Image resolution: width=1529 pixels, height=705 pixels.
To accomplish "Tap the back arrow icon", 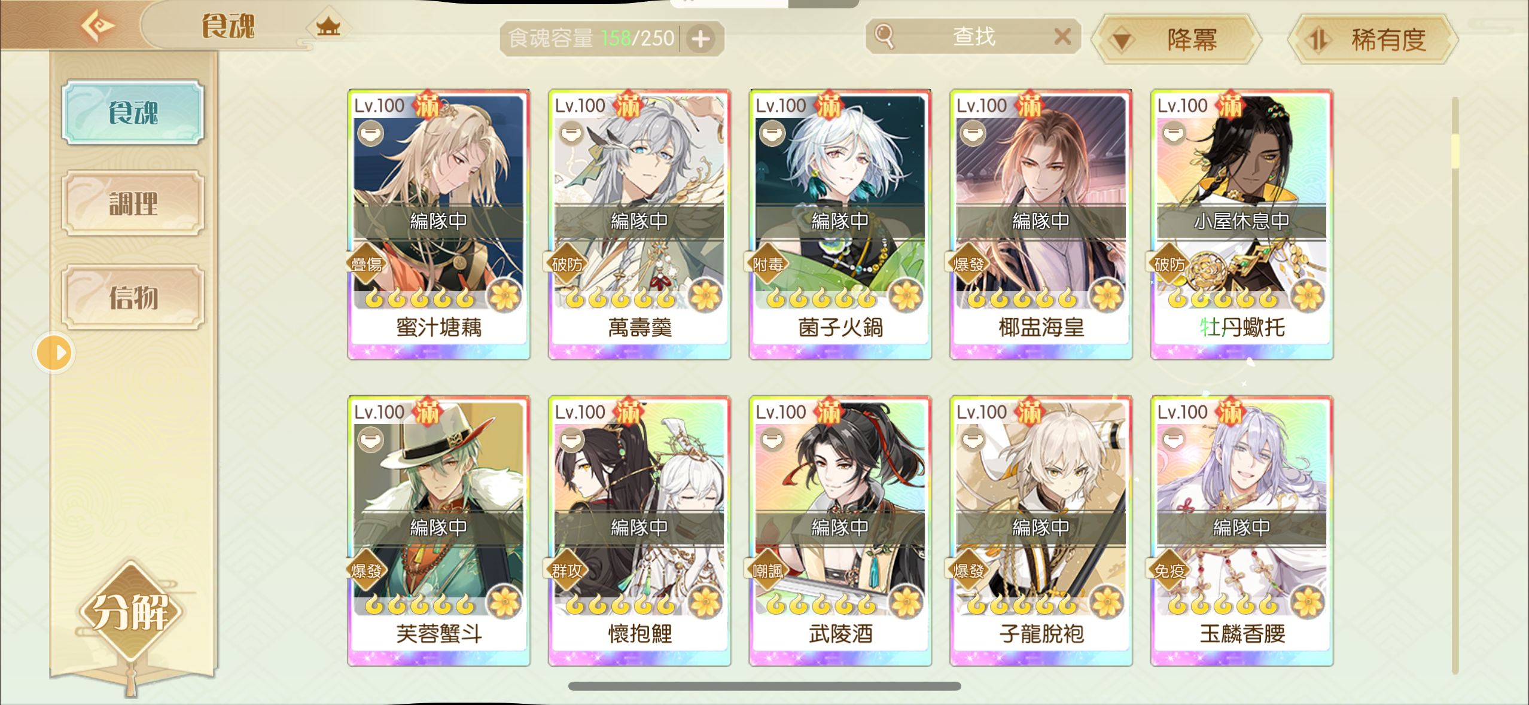I will coord(98,25).
